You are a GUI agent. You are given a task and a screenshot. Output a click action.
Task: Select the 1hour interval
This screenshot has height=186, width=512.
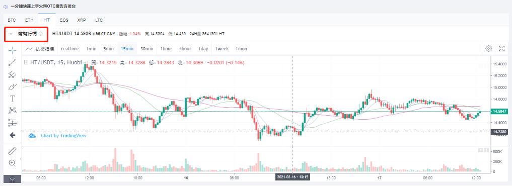point(166,49)
